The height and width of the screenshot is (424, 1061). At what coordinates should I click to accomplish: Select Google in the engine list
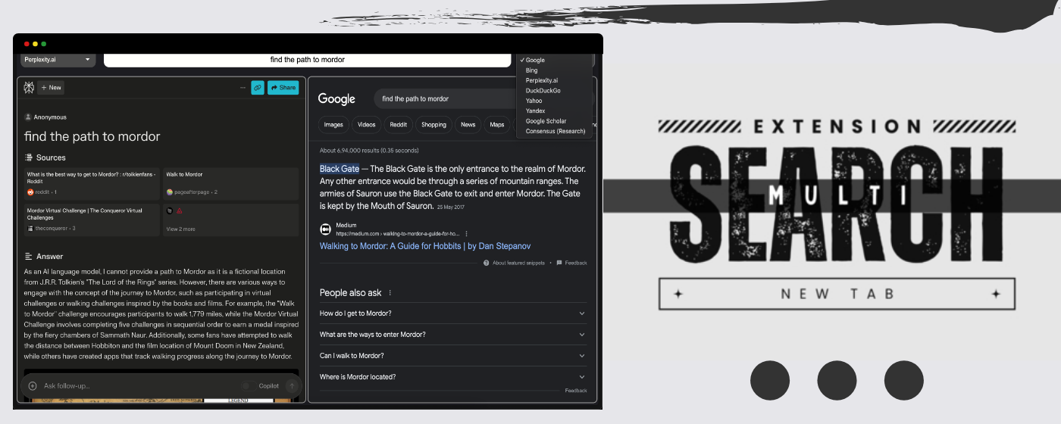[x=553, y=61]
